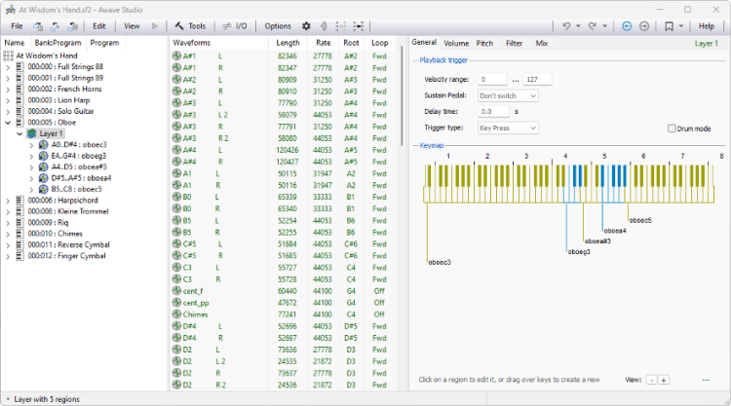Click the navigate back circle icon
This screenshot has height=406, width=731.
tap(627, 25)
